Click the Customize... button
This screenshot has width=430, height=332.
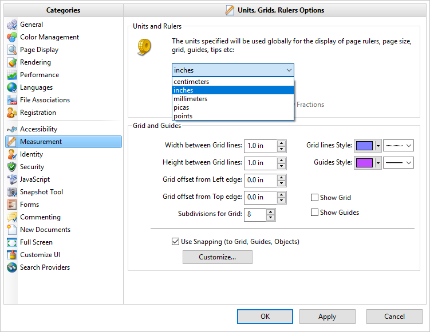218,257
